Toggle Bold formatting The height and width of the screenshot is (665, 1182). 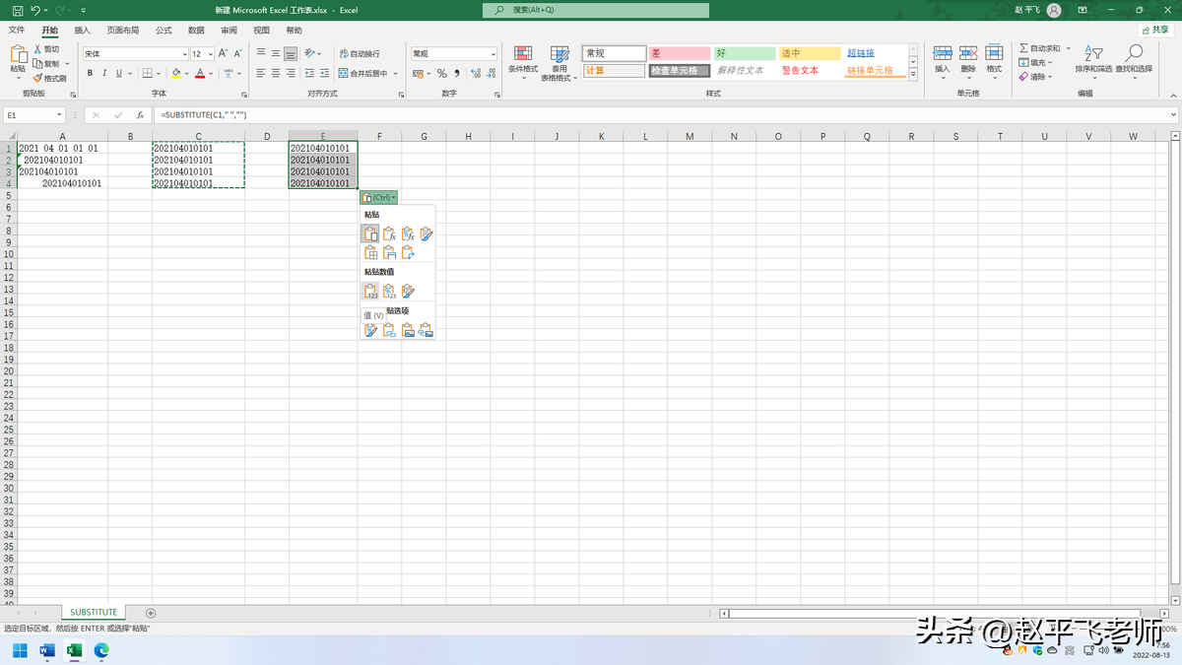pos(90,73)
